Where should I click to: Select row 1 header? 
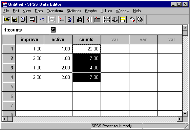tap(9, 49)
